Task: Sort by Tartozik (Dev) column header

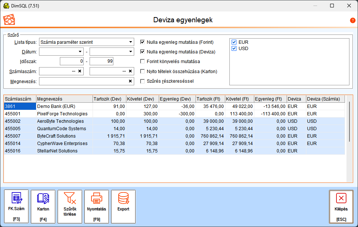Action: tap(109, 99)
